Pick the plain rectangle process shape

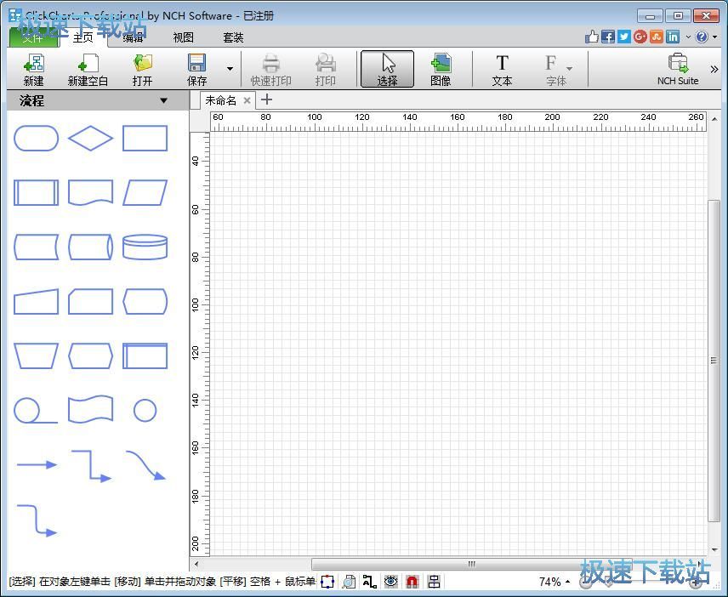coord(145,139)
